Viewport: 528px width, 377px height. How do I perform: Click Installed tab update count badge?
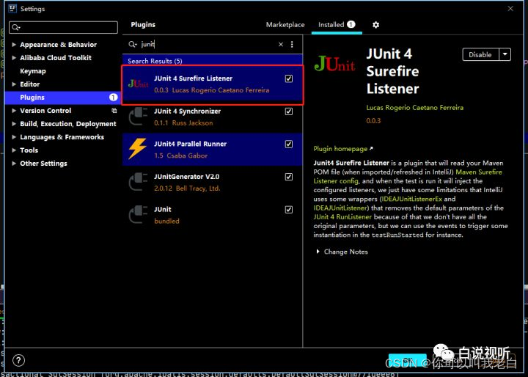click(x=351, y=24)
